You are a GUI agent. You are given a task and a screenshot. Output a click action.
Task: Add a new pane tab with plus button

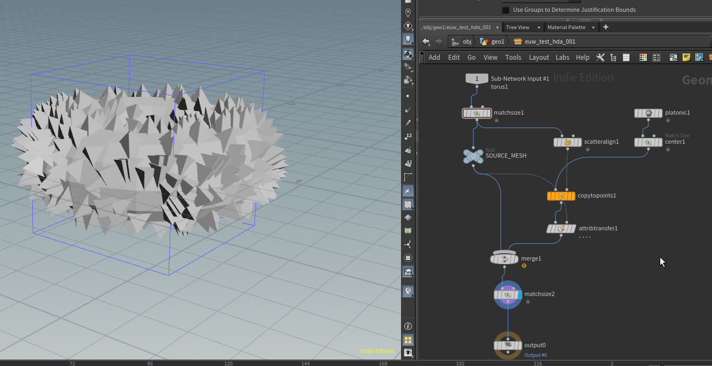click(x=606, y=27)
